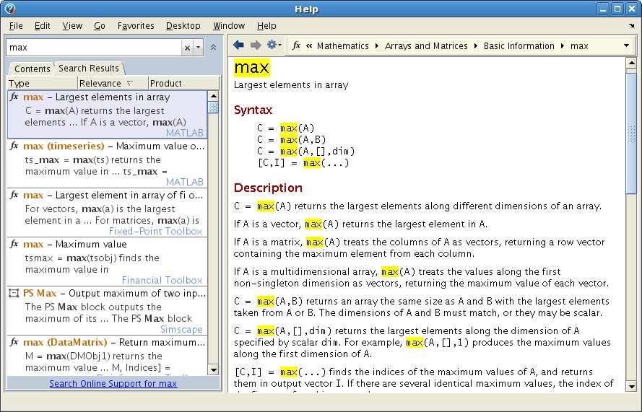This screenshot has height=412, width=642.
Task: Click syntax line [C,I] = max(...)
Action: click(x=303, y=163)
